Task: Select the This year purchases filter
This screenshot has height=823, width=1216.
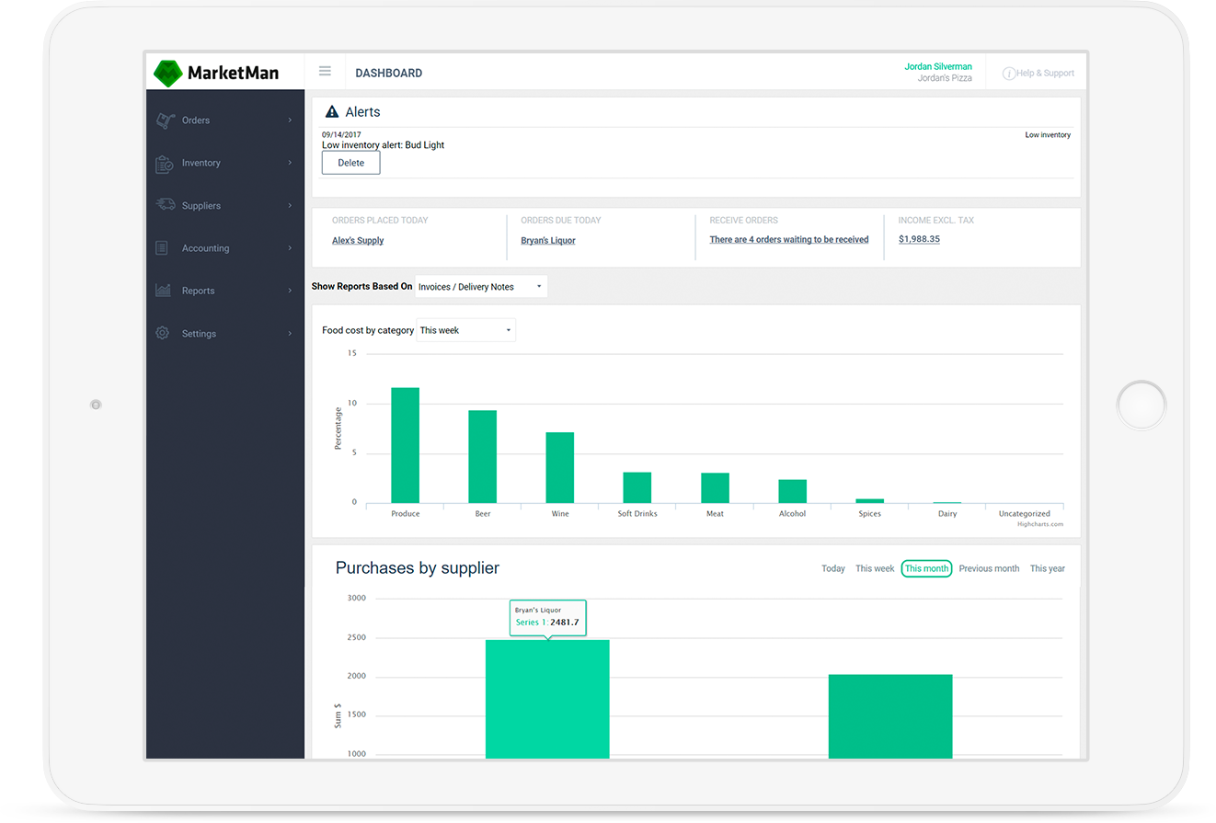Action: point(1047,568)
